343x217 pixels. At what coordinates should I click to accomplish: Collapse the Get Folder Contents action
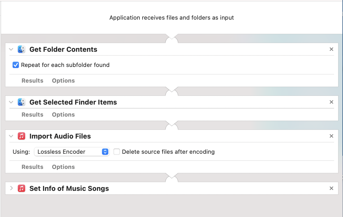(x=11, y=49)
